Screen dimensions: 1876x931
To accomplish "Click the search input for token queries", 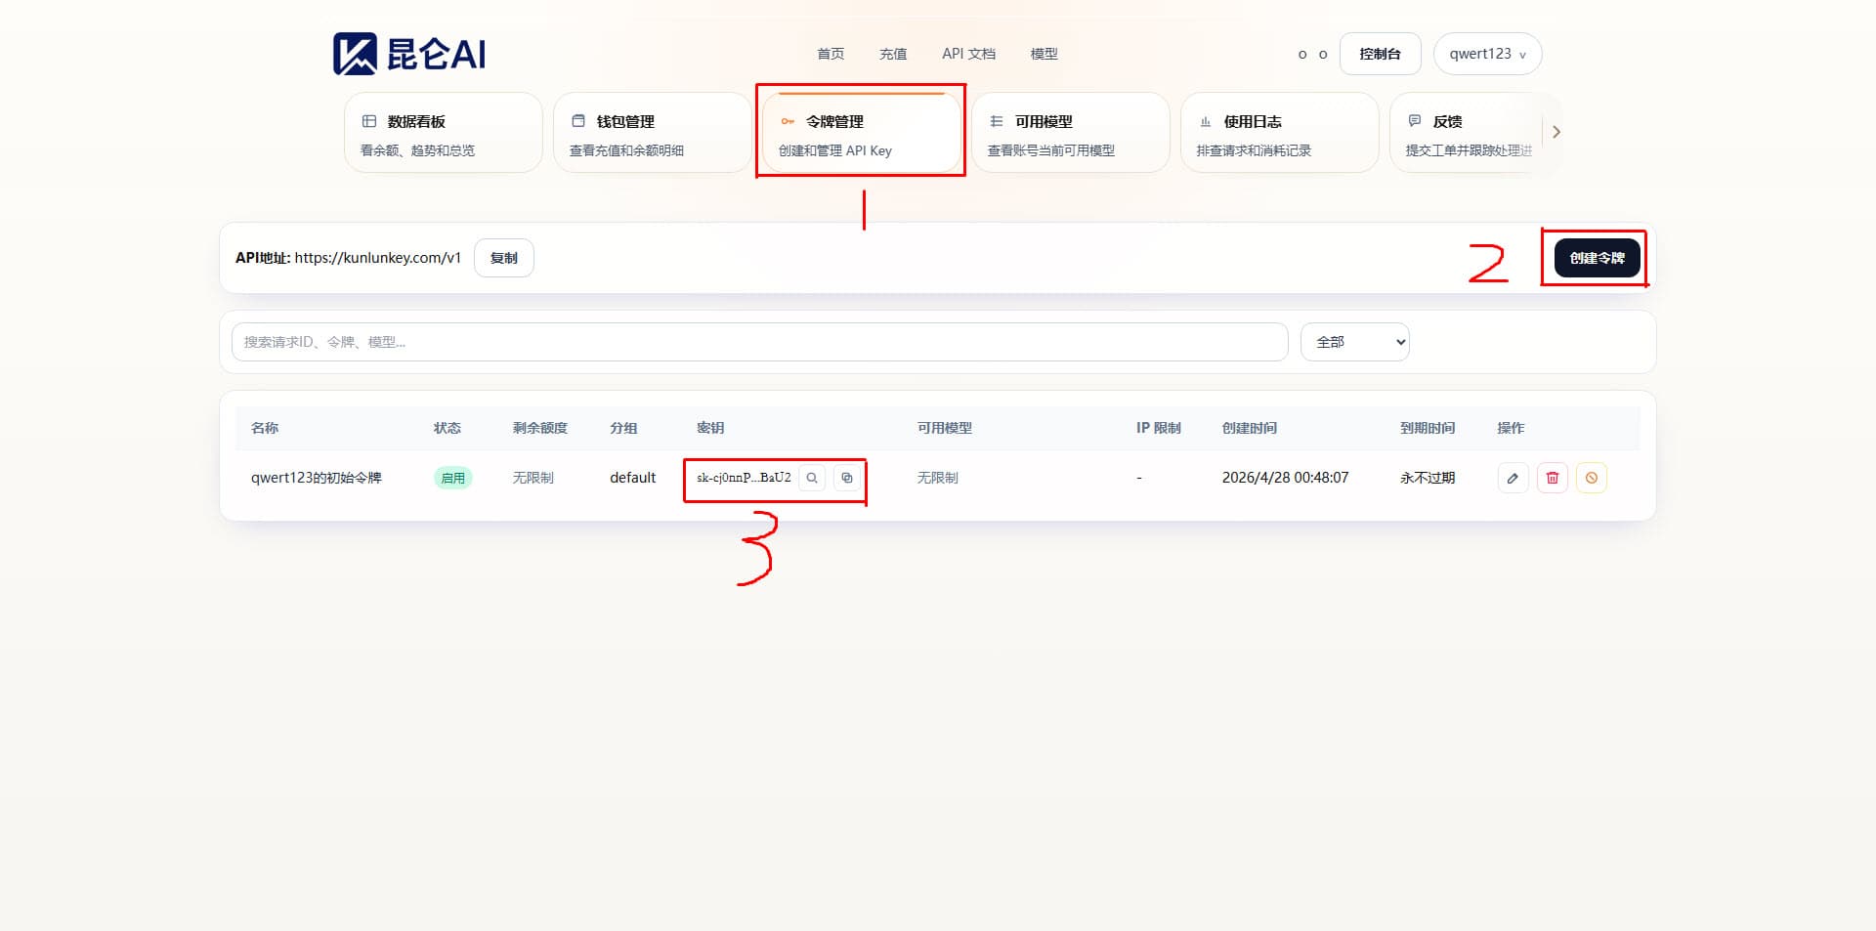I will point(757,342).
